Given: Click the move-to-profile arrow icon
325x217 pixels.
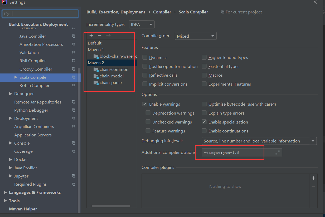Looking at the screenshot, I should click(x=108, y=35).
